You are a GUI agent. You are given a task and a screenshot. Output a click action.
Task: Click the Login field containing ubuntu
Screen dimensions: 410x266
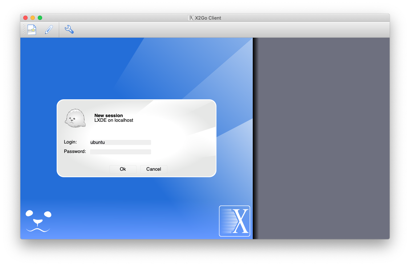click(120, 142)
